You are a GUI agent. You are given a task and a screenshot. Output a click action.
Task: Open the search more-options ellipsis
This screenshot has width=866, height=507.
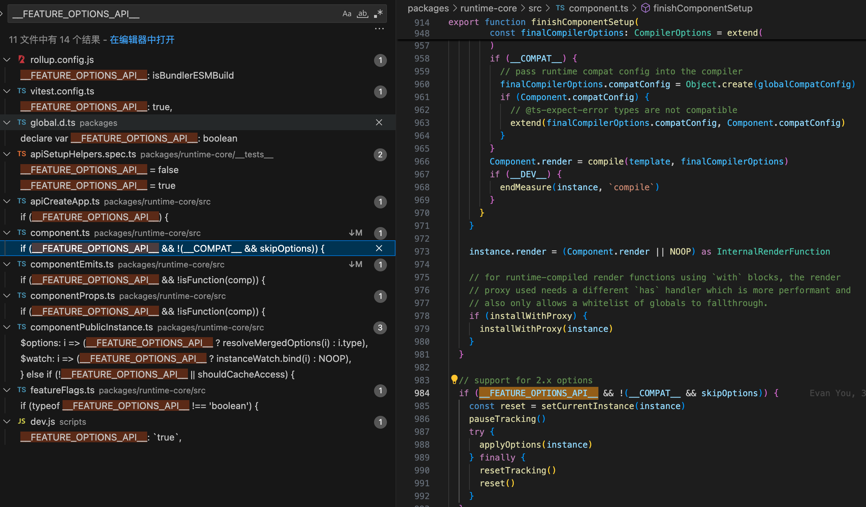tap(379, 29)
